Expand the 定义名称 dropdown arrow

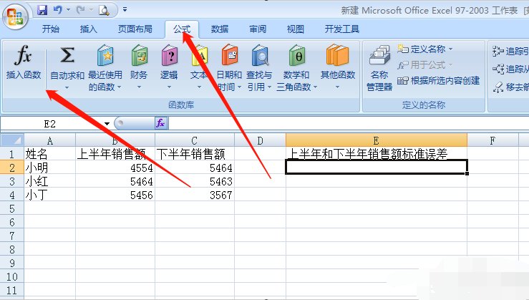[451, 49]
